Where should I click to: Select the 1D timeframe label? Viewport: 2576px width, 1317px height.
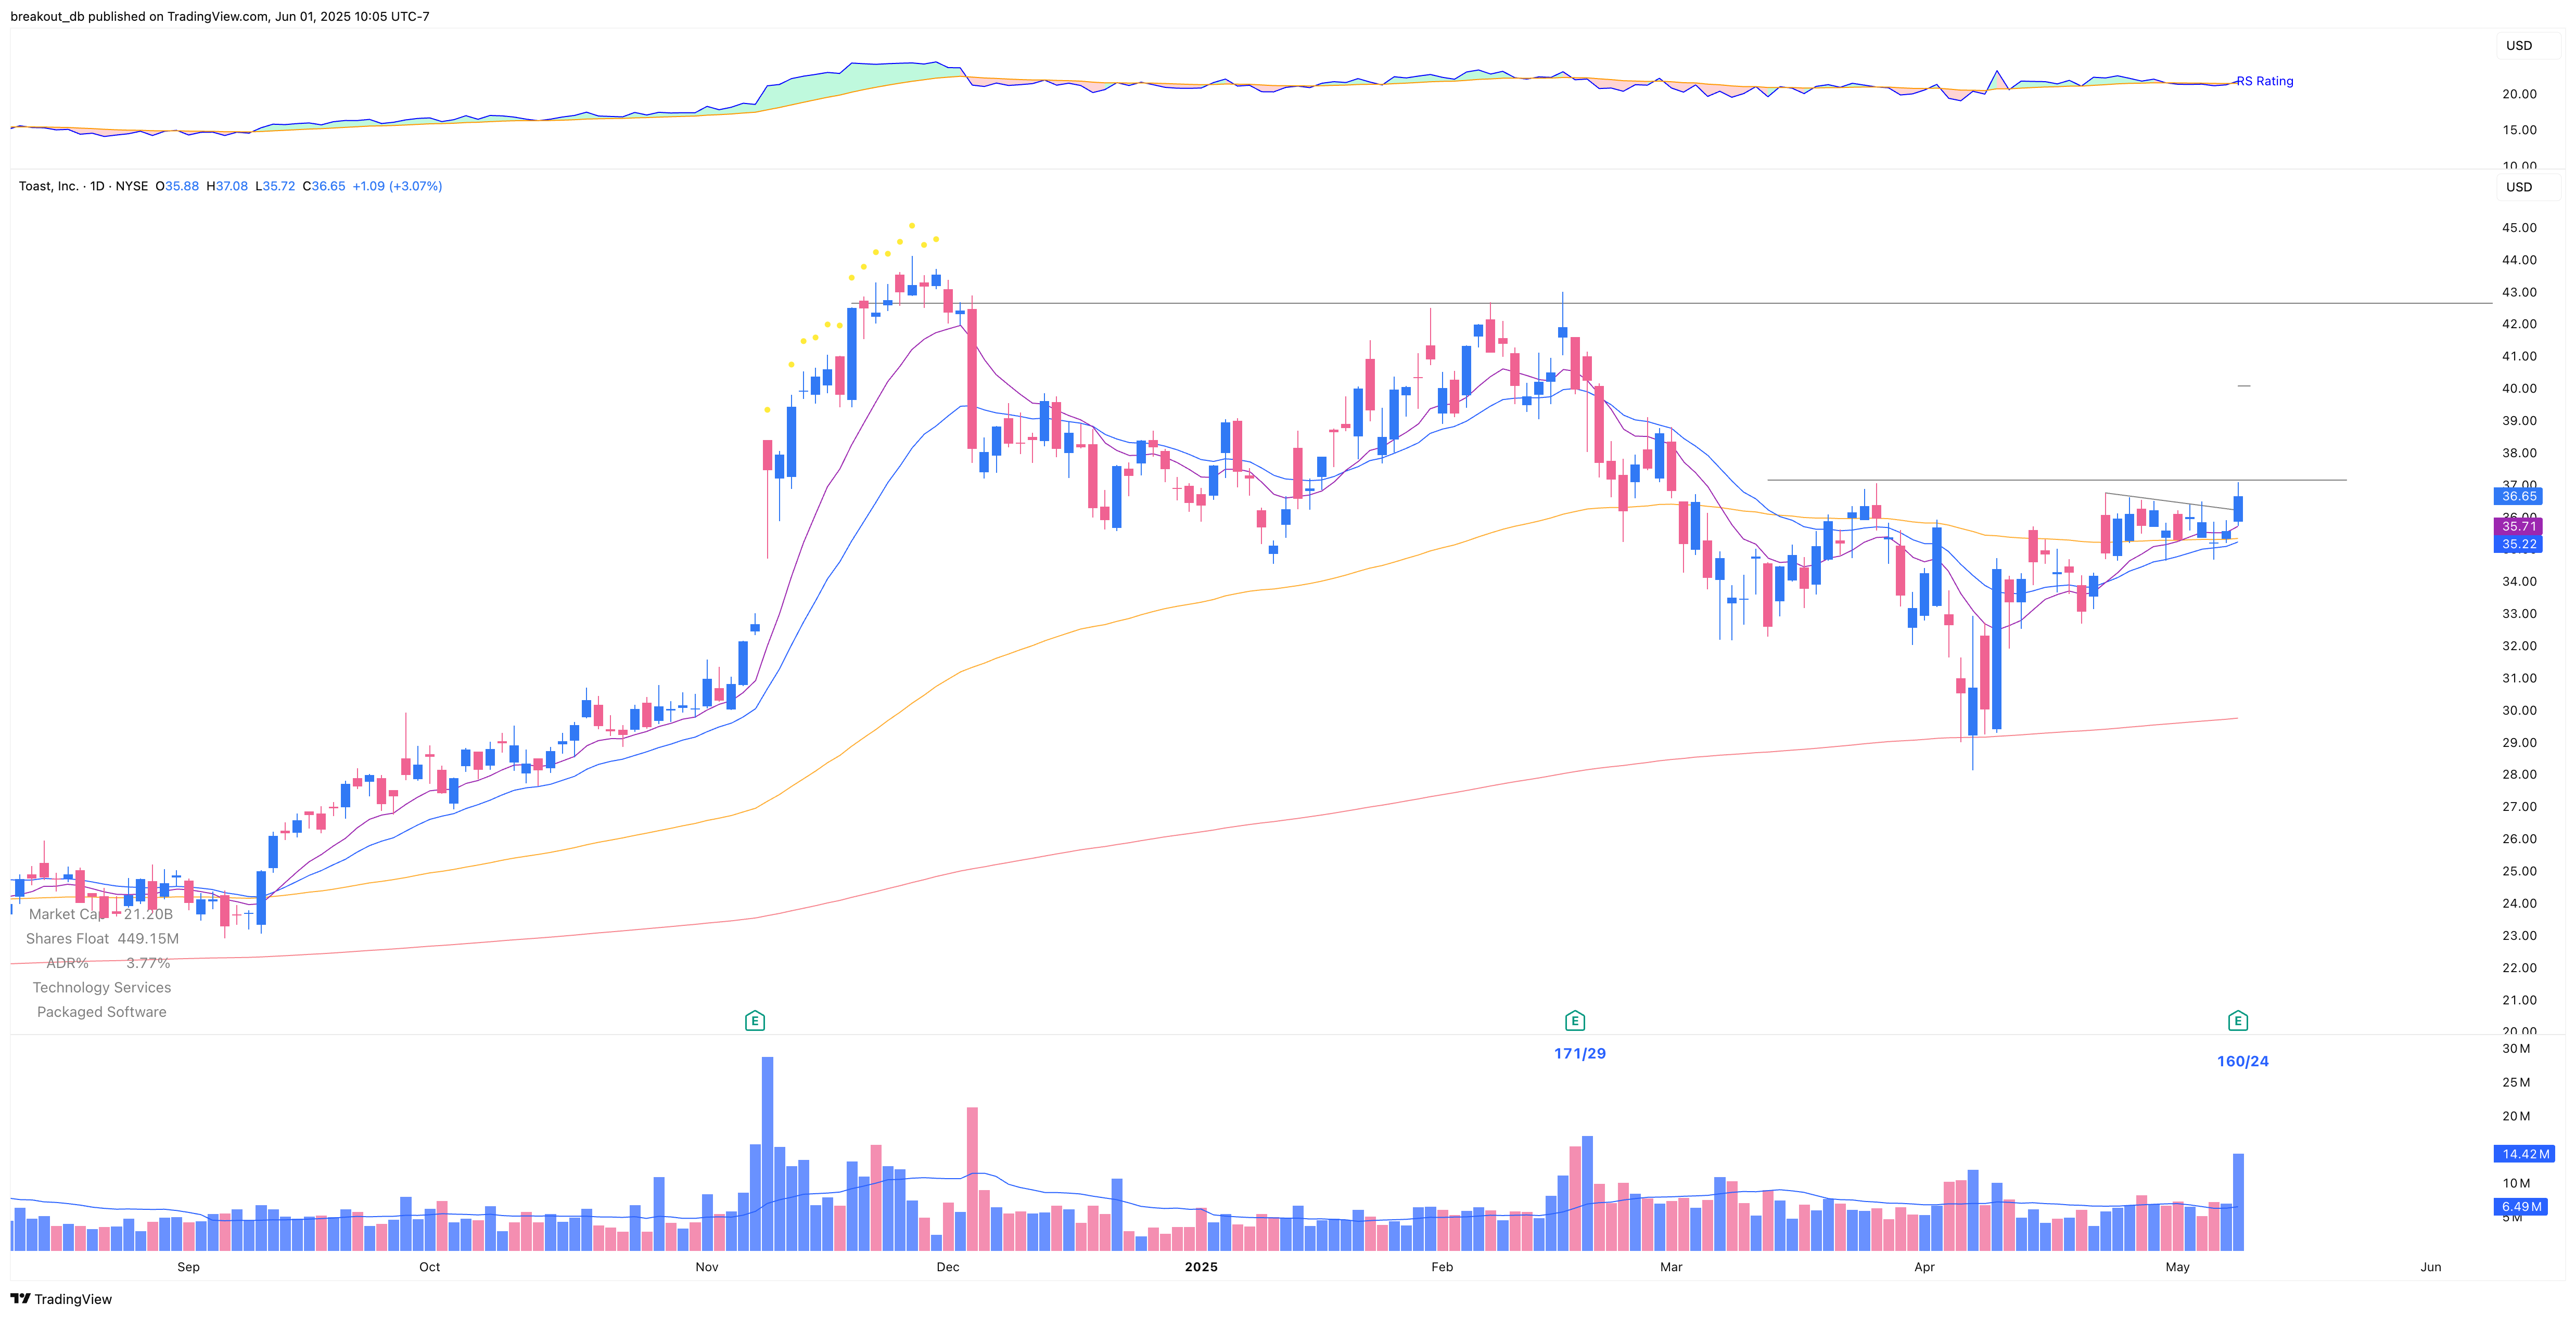click(x=97, y=186)
